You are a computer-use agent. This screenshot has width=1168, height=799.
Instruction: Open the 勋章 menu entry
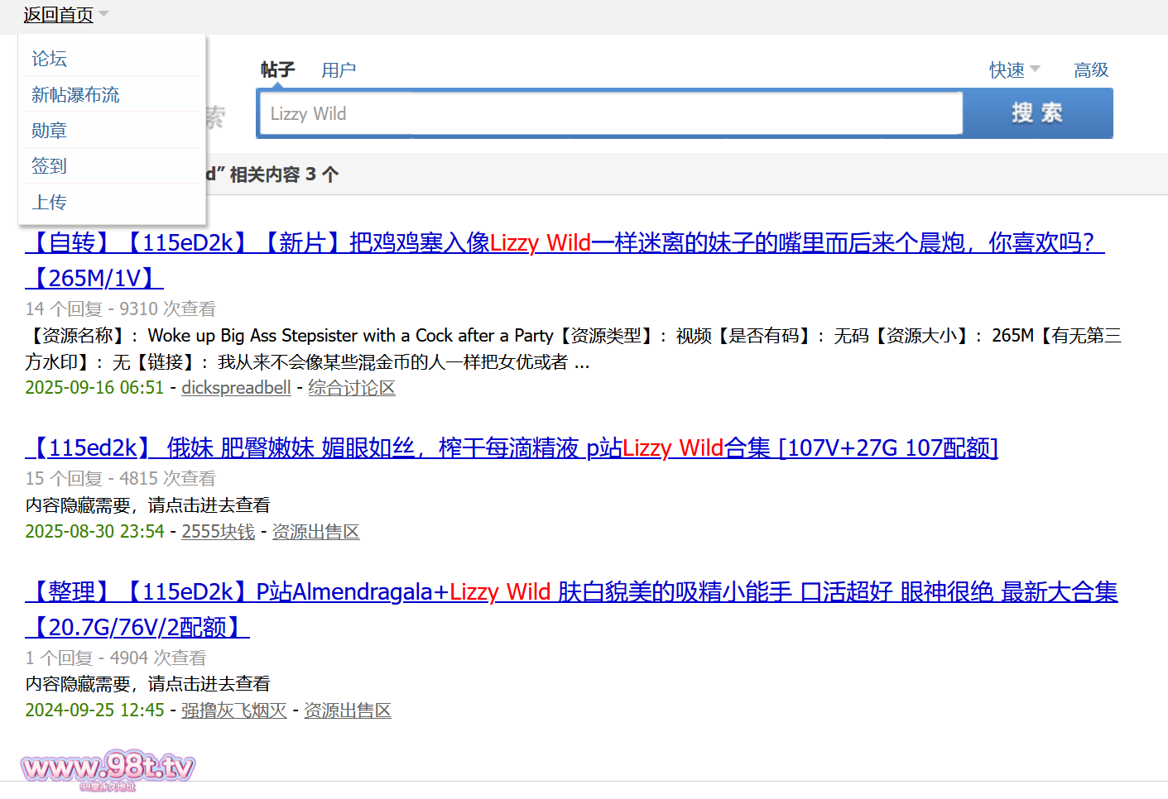(49, 131)
